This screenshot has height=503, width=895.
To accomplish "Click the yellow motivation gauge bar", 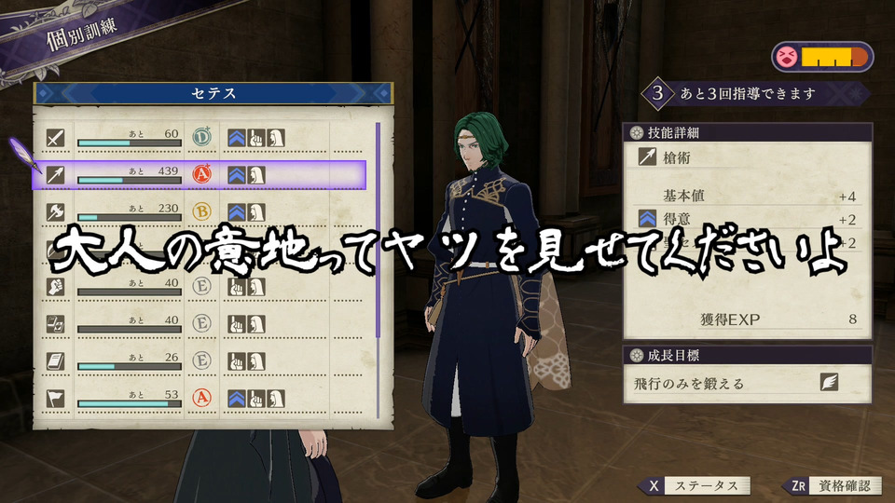I will click(833, 57).
